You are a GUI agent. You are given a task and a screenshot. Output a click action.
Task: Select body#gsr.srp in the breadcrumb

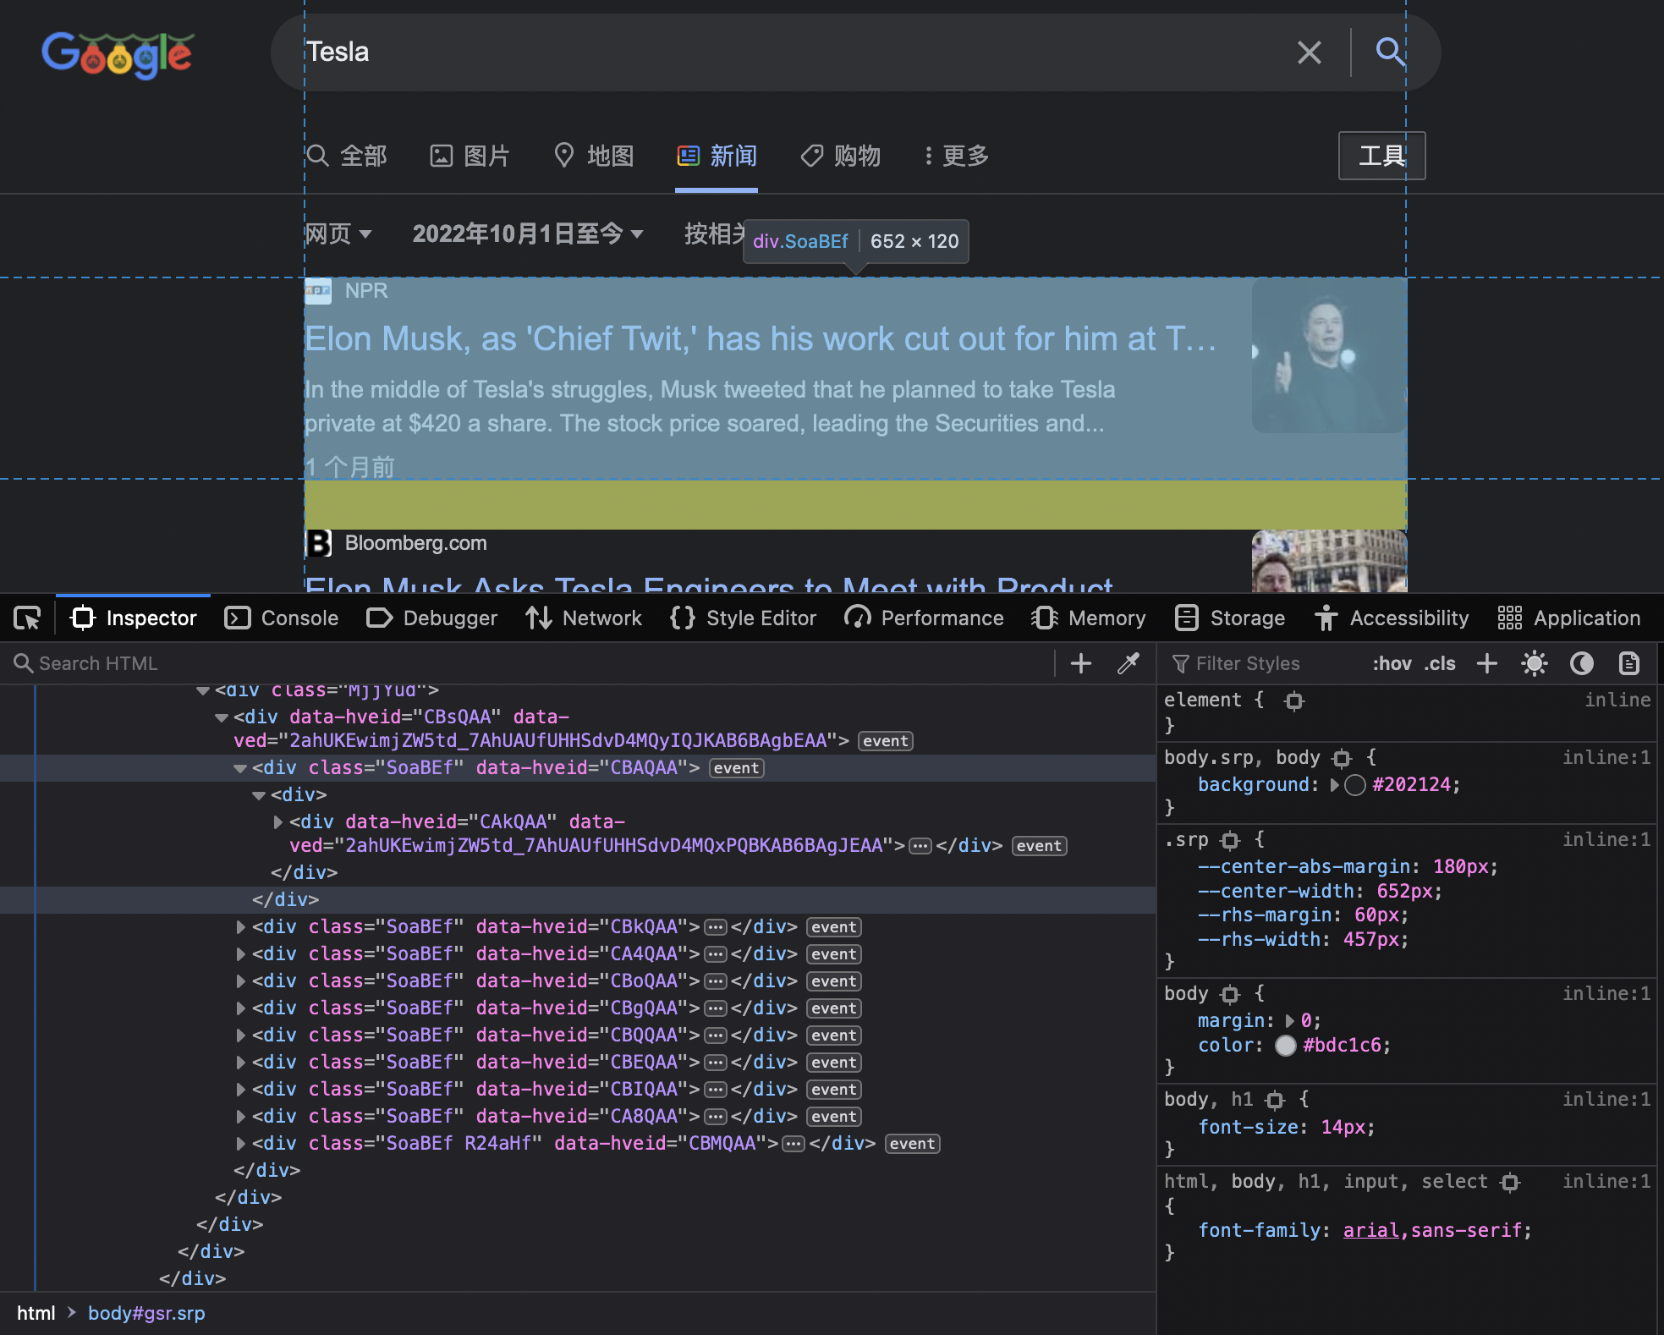(x=146, y=1313)
